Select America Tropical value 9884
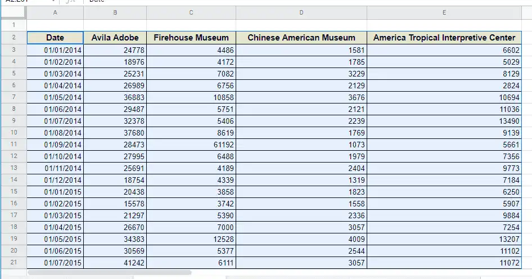The height and width of the screenshot is (279, 532). pos(444,215)
